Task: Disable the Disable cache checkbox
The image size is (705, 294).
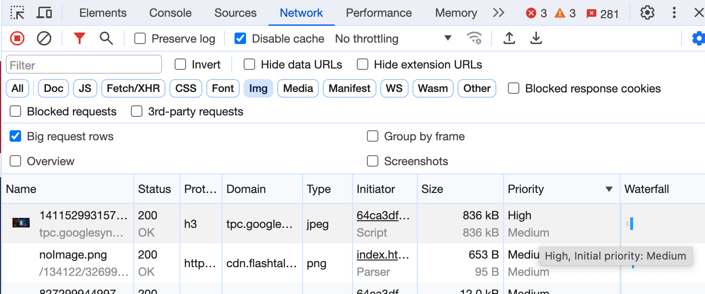Action: pyautogui.click(x=240, y=38)
